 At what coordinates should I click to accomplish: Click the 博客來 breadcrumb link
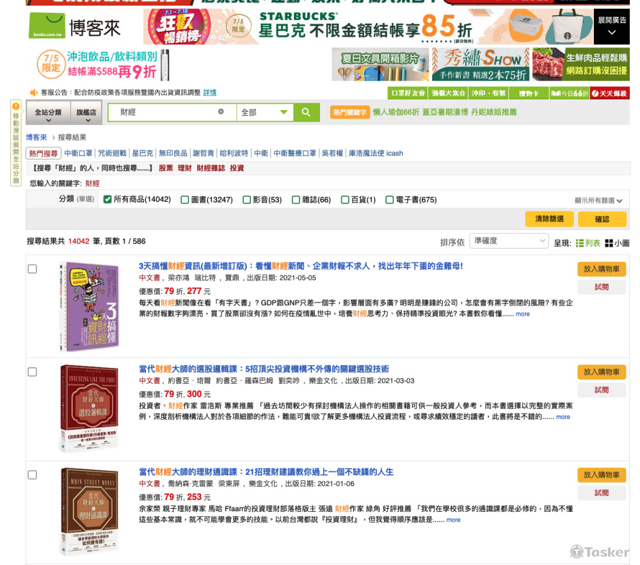(x=36, y=137)
